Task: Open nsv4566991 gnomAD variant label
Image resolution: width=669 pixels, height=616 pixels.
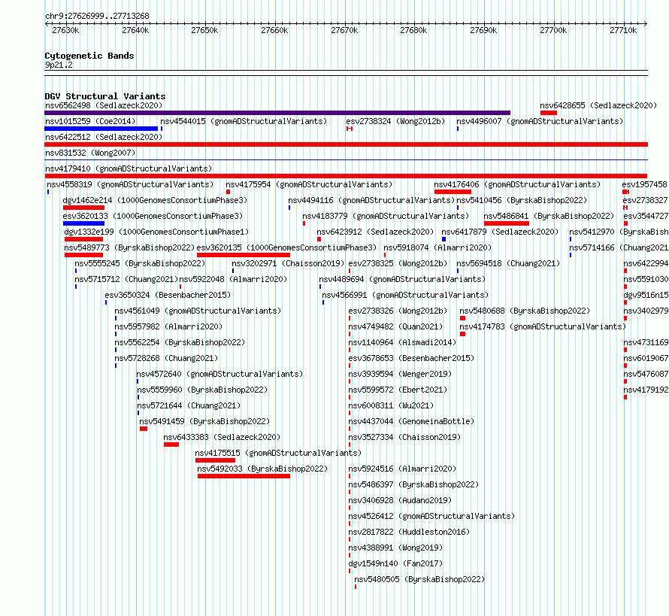Action: (x=405, y=295)
